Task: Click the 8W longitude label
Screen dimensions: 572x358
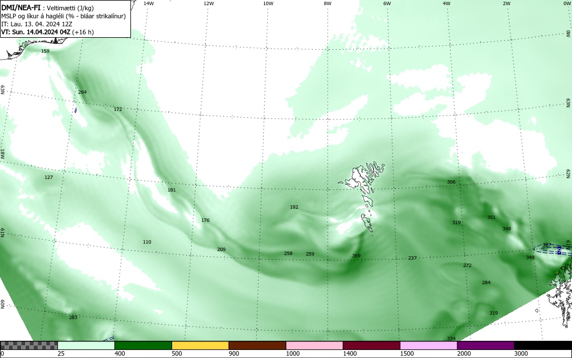Action: click(328, 3)
